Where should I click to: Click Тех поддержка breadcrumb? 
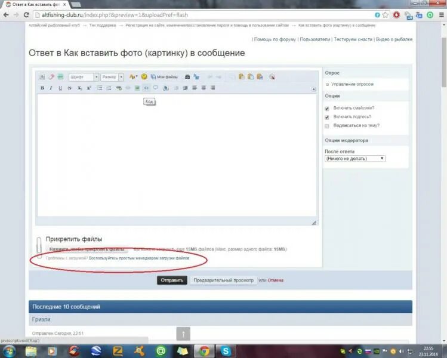(x=103, y=26)
